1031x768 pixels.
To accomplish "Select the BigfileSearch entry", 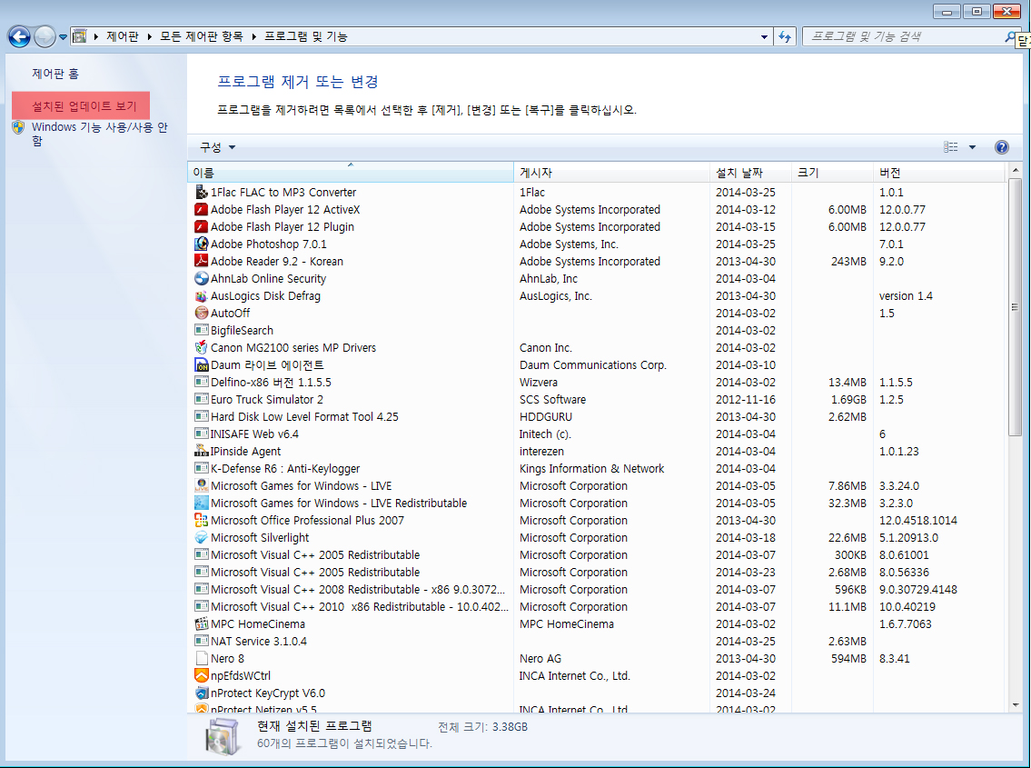I will click(597, 330).
